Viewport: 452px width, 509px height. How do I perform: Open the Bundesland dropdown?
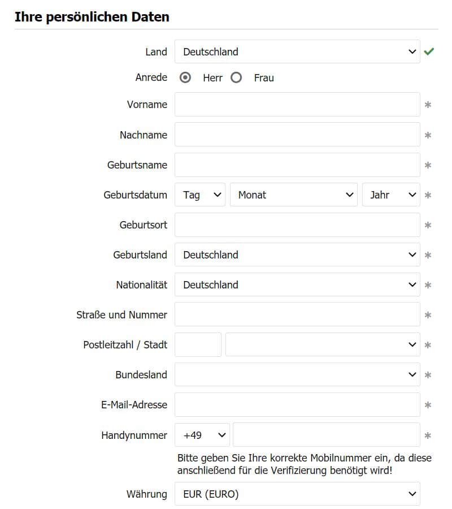[297, 374]
